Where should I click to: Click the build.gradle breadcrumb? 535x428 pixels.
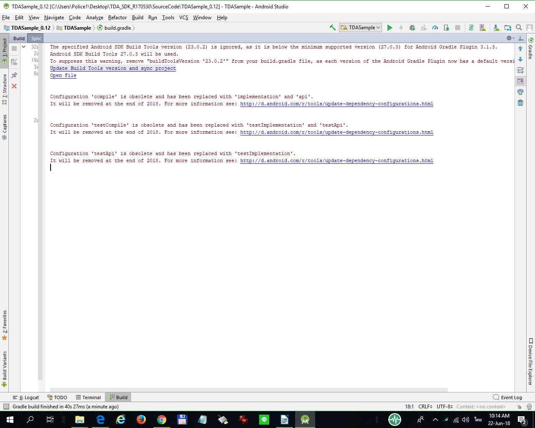[114, 28]
